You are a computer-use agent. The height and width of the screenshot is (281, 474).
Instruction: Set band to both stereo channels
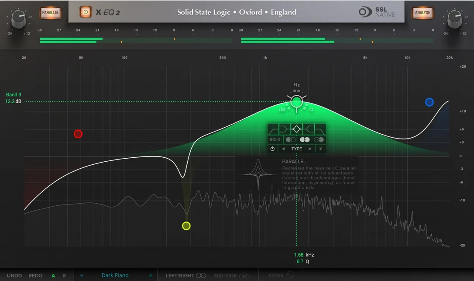[x=305, y=139]
